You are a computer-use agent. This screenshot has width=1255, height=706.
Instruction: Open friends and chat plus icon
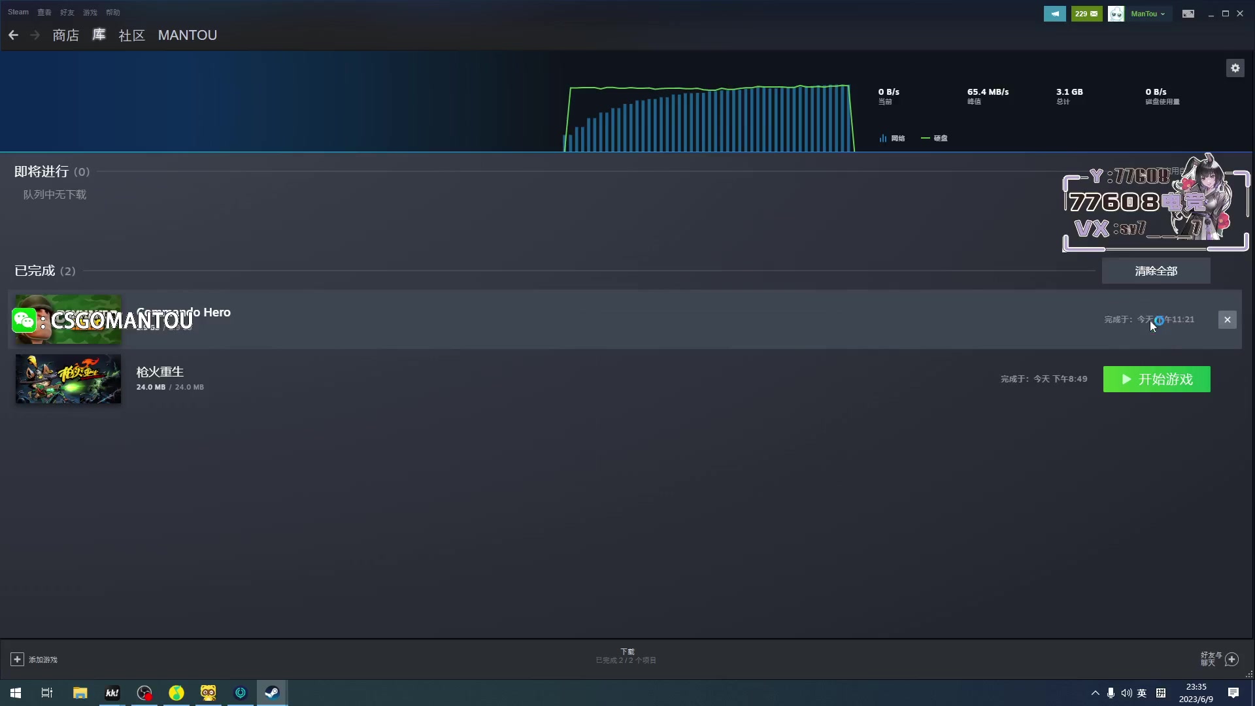(x=1231, y=660)
